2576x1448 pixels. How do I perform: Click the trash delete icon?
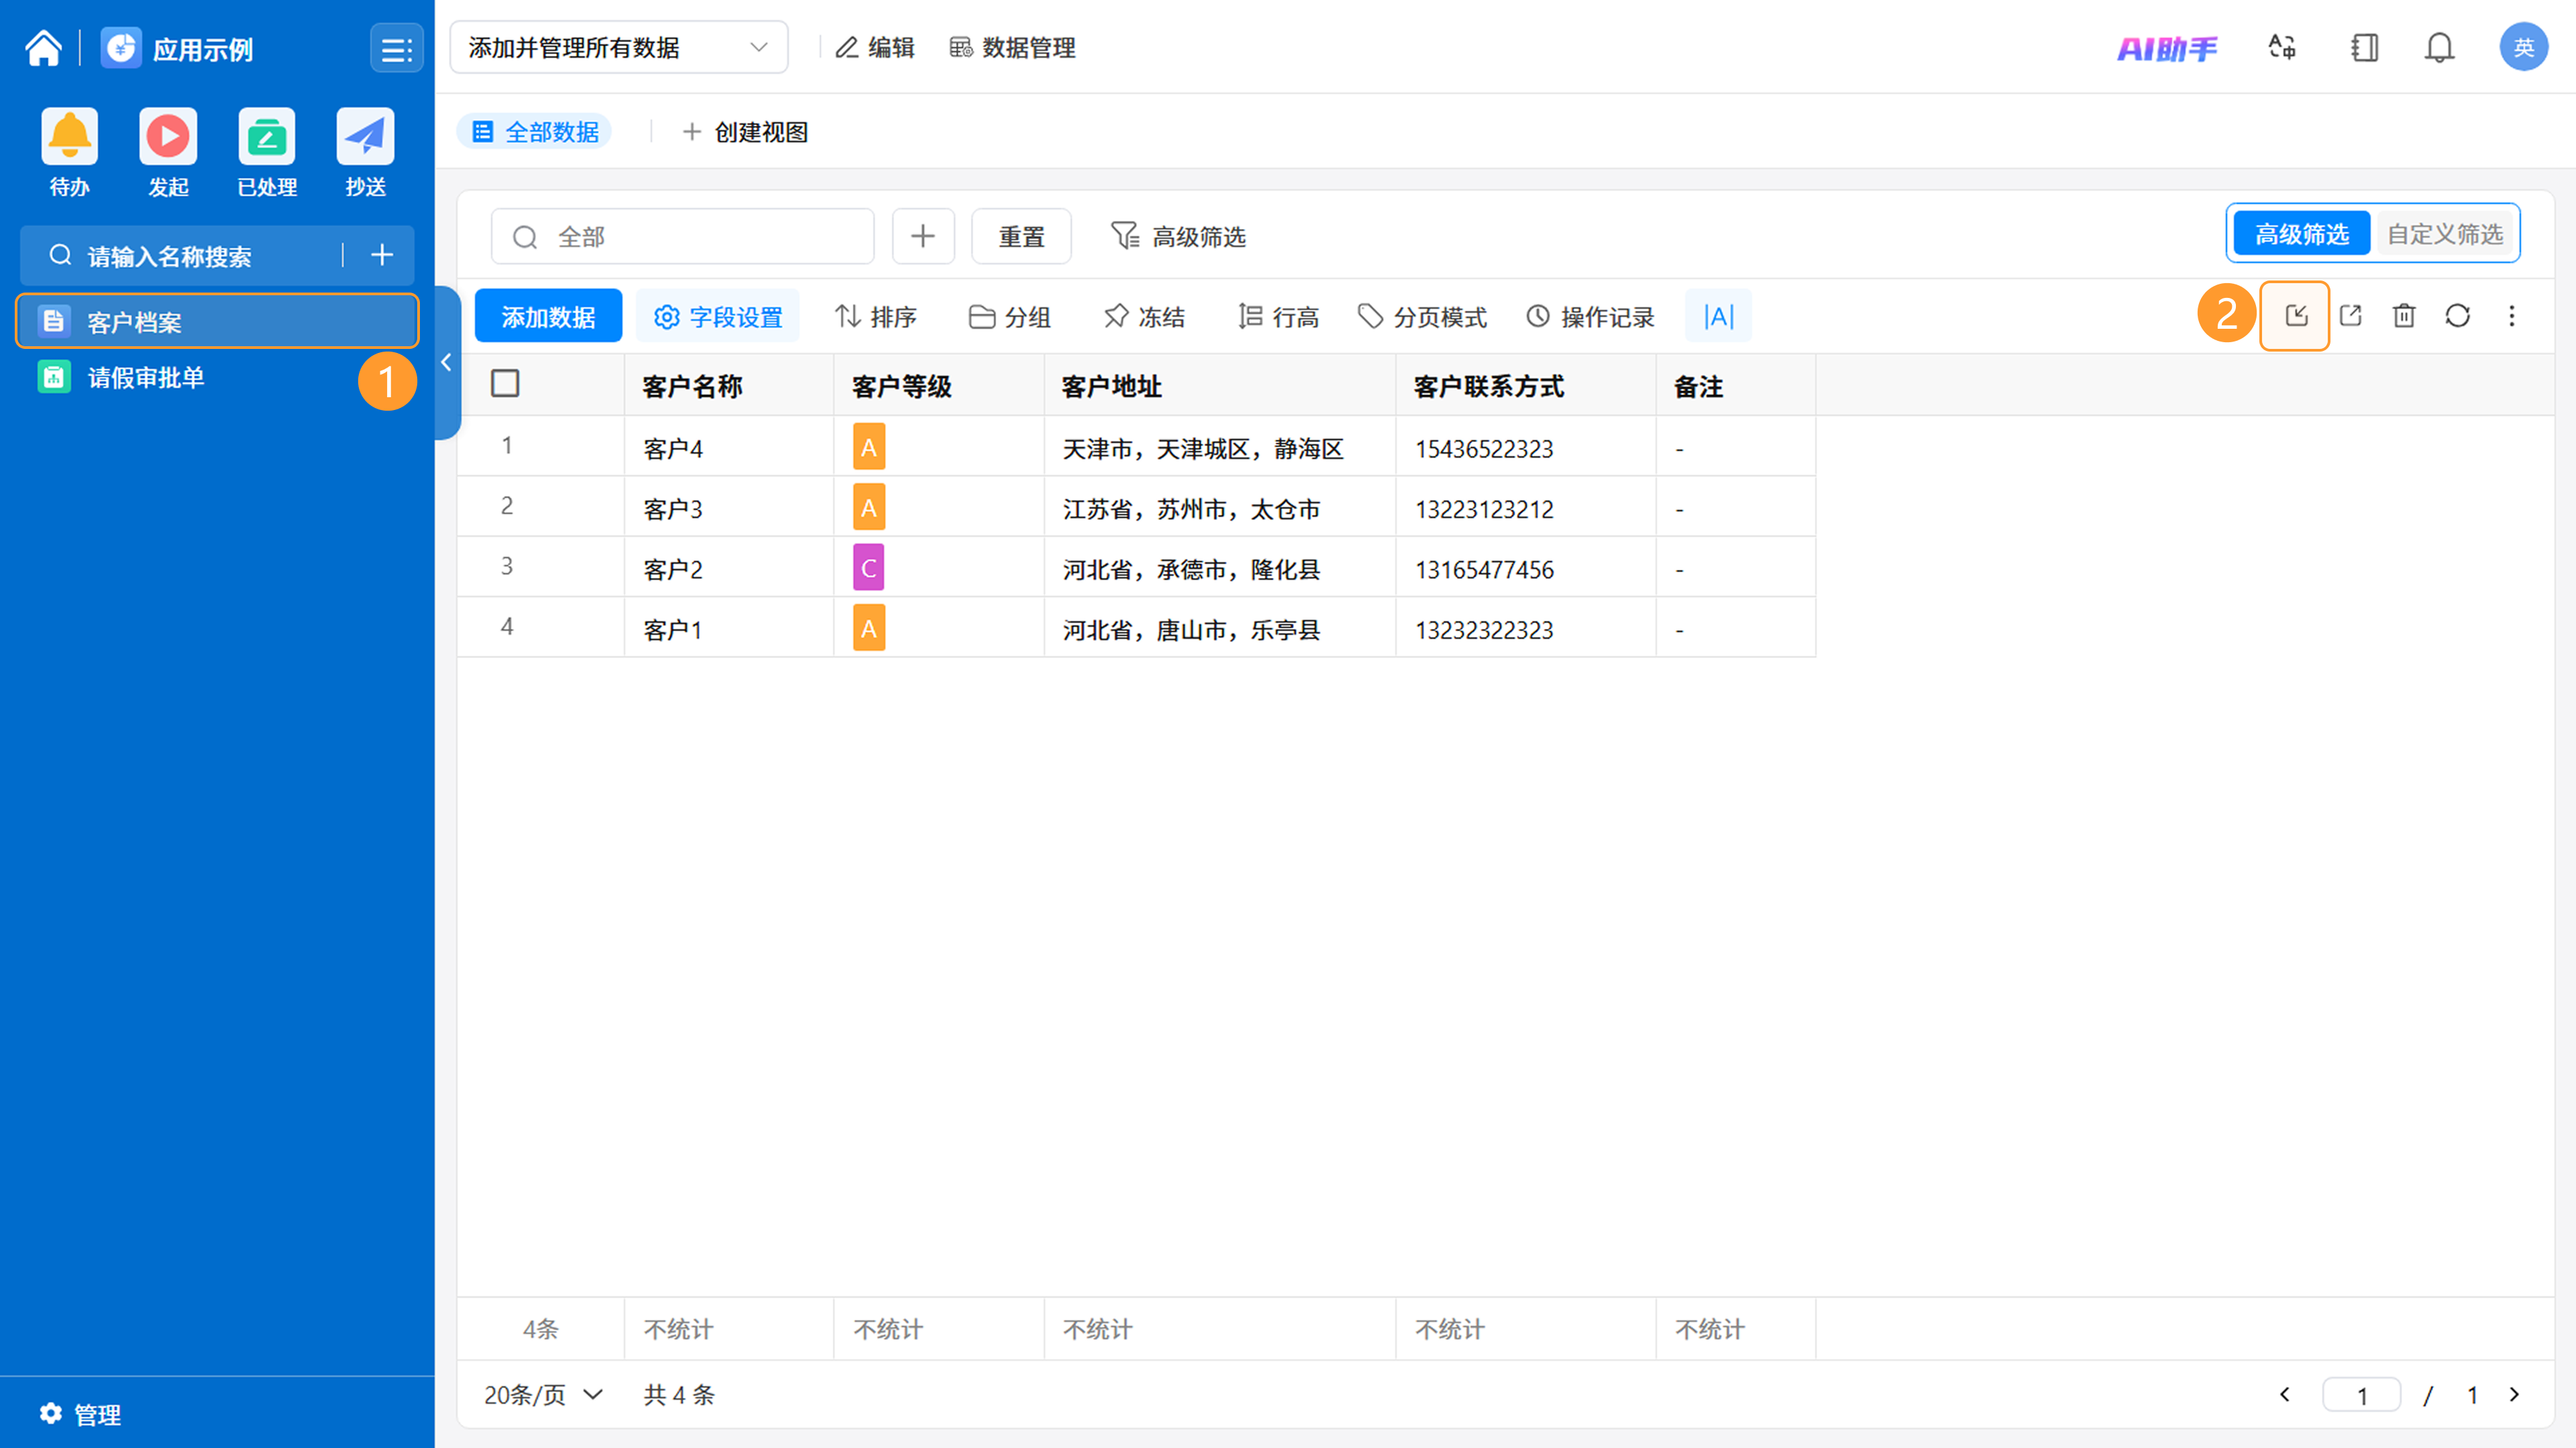pos(2404,316)
